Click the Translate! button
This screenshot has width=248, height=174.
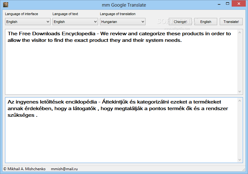[x=231, y=22]
